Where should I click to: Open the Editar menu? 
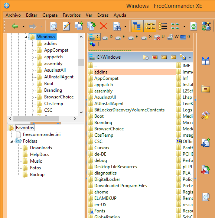point(32,15)
